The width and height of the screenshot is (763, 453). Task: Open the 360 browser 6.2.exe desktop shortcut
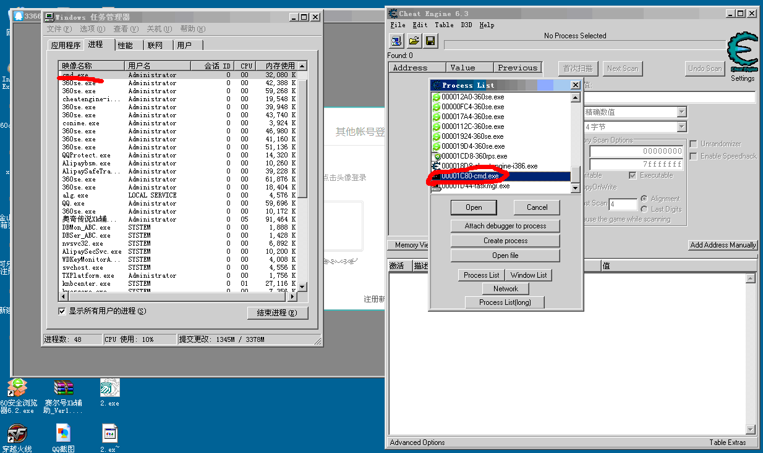(x=19, y=396)
